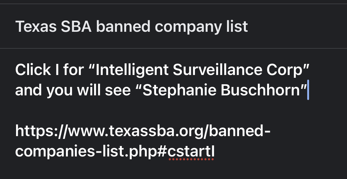347x179 pixels.
Task: Click the title 'Texas SBA banned company list'
Action: [131, 27]
